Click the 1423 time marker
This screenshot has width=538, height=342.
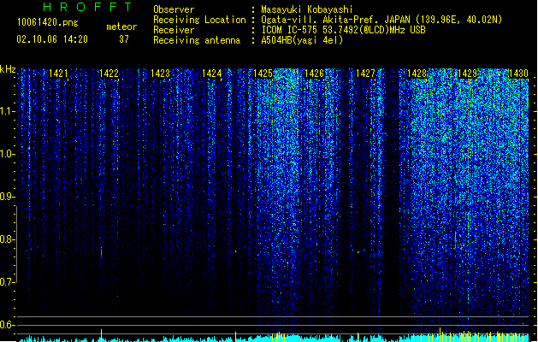tap(161, 74)
